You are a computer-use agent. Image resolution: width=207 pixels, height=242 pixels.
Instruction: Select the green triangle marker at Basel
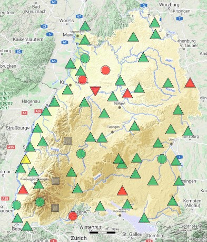(x=27, y=226)
